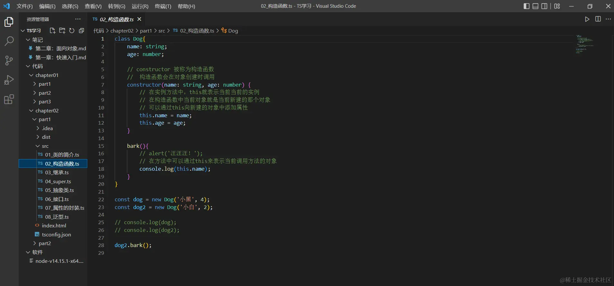Collapse the src folder

pyautogui.click(x=38, y=146)
